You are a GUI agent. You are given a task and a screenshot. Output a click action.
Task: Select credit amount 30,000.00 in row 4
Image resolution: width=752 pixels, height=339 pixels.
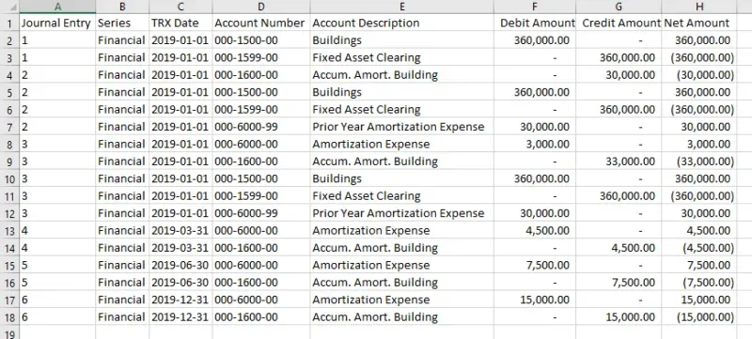(619, 75)
